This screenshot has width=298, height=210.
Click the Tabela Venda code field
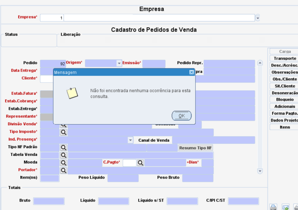click(50, 155)
